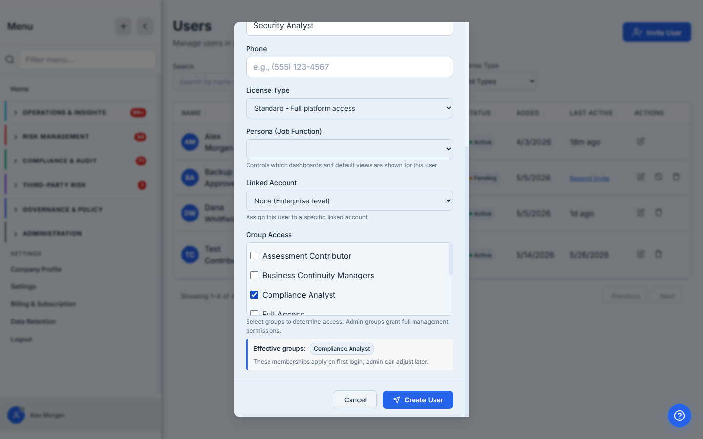The image size is (703, 439).
Task: Check the Full Access group checkbox
Action: 254,313
